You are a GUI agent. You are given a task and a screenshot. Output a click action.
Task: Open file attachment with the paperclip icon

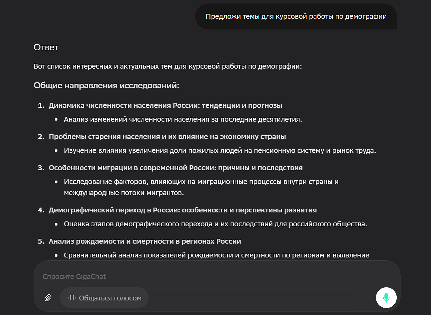click(x=47, y=298)
